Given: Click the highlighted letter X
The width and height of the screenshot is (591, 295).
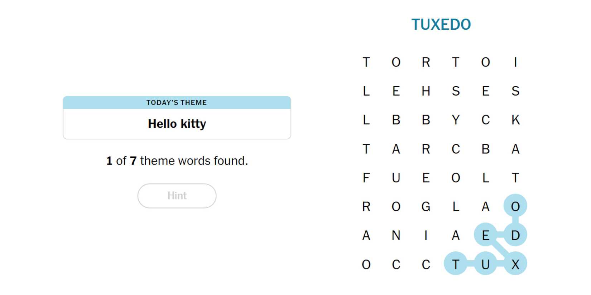Looking at the screenshot, I should (515, 265).
